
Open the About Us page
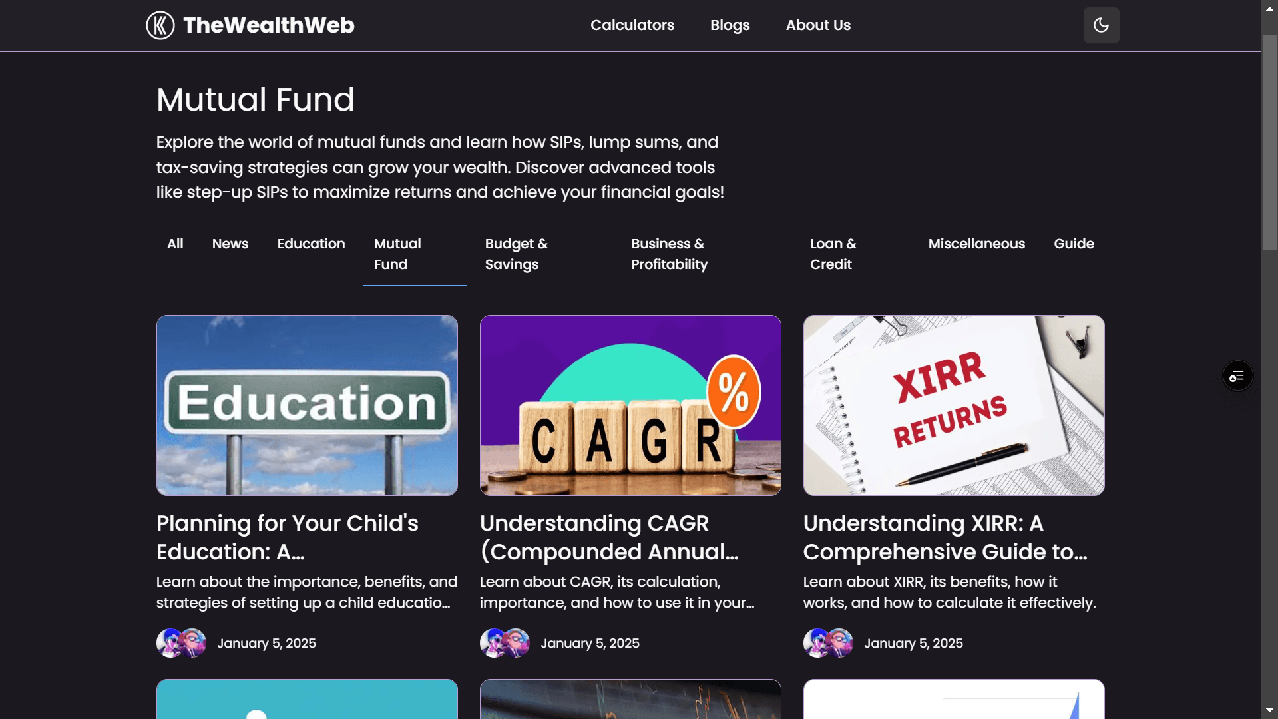[x=818, y=25]
